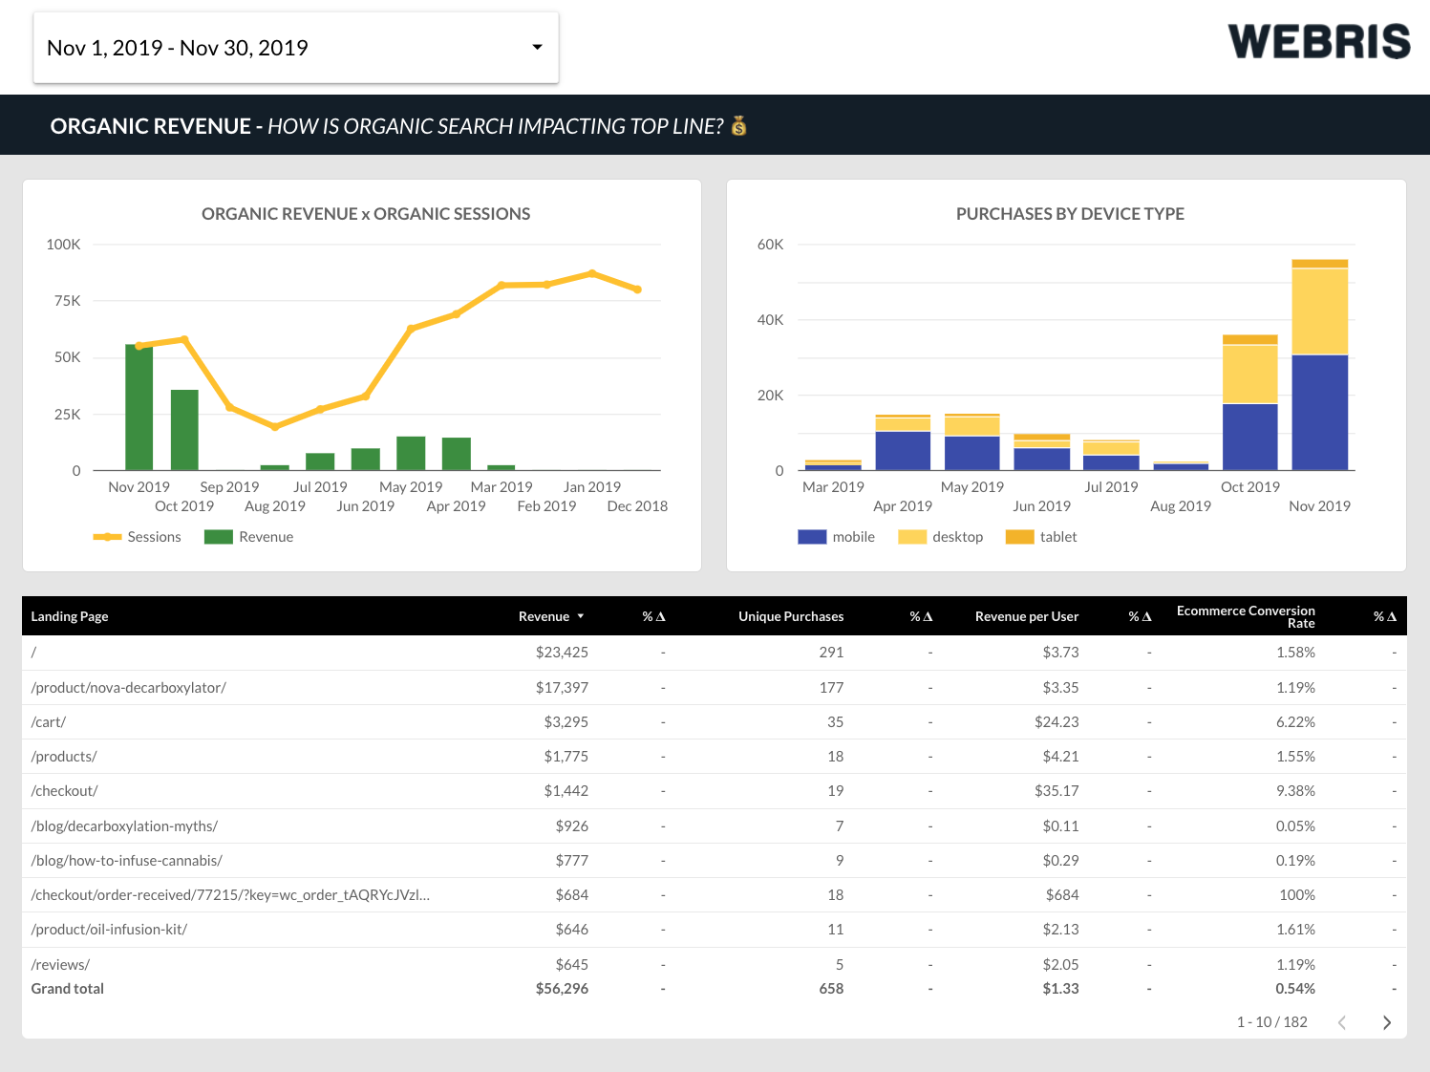Click the desktop legend color swatch
Image resolution: width=1430 pixels, height=1072 pixels.
[x=912, y=537]
